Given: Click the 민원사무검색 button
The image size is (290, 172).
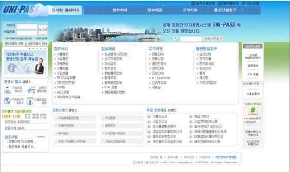Looking at the screenshot, I should pos(213,38).
